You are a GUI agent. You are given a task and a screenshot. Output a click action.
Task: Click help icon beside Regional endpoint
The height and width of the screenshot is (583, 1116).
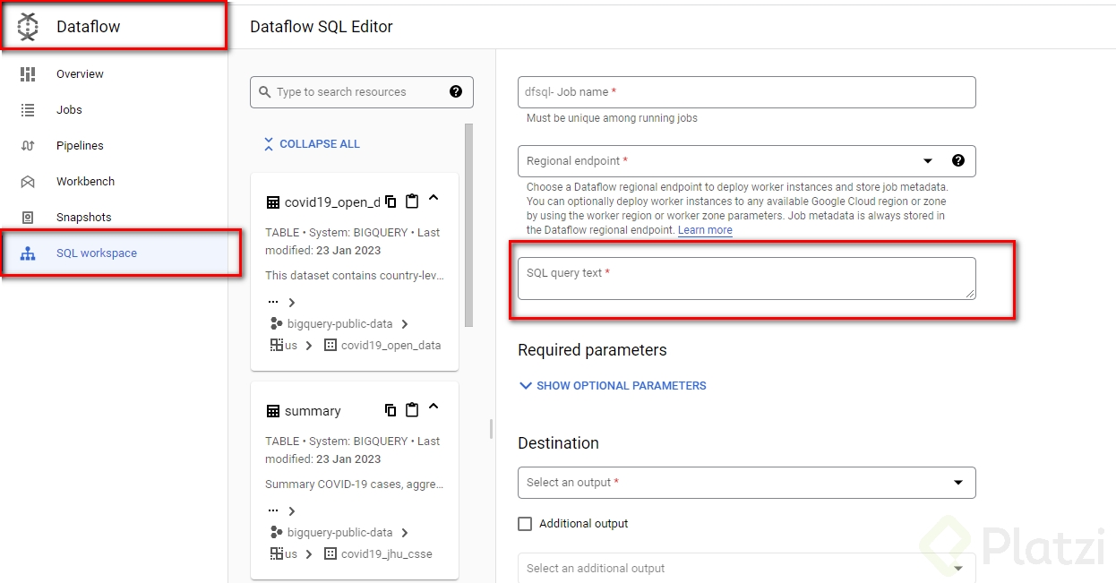pyautogui.click(x=958, y=160)
